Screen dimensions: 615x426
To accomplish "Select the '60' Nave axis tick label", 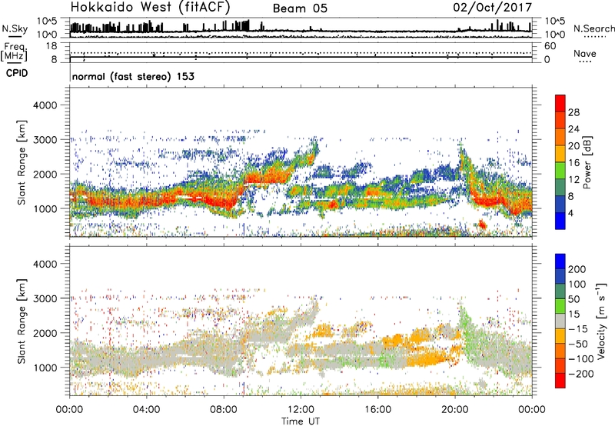I will (x=550, y=46).
